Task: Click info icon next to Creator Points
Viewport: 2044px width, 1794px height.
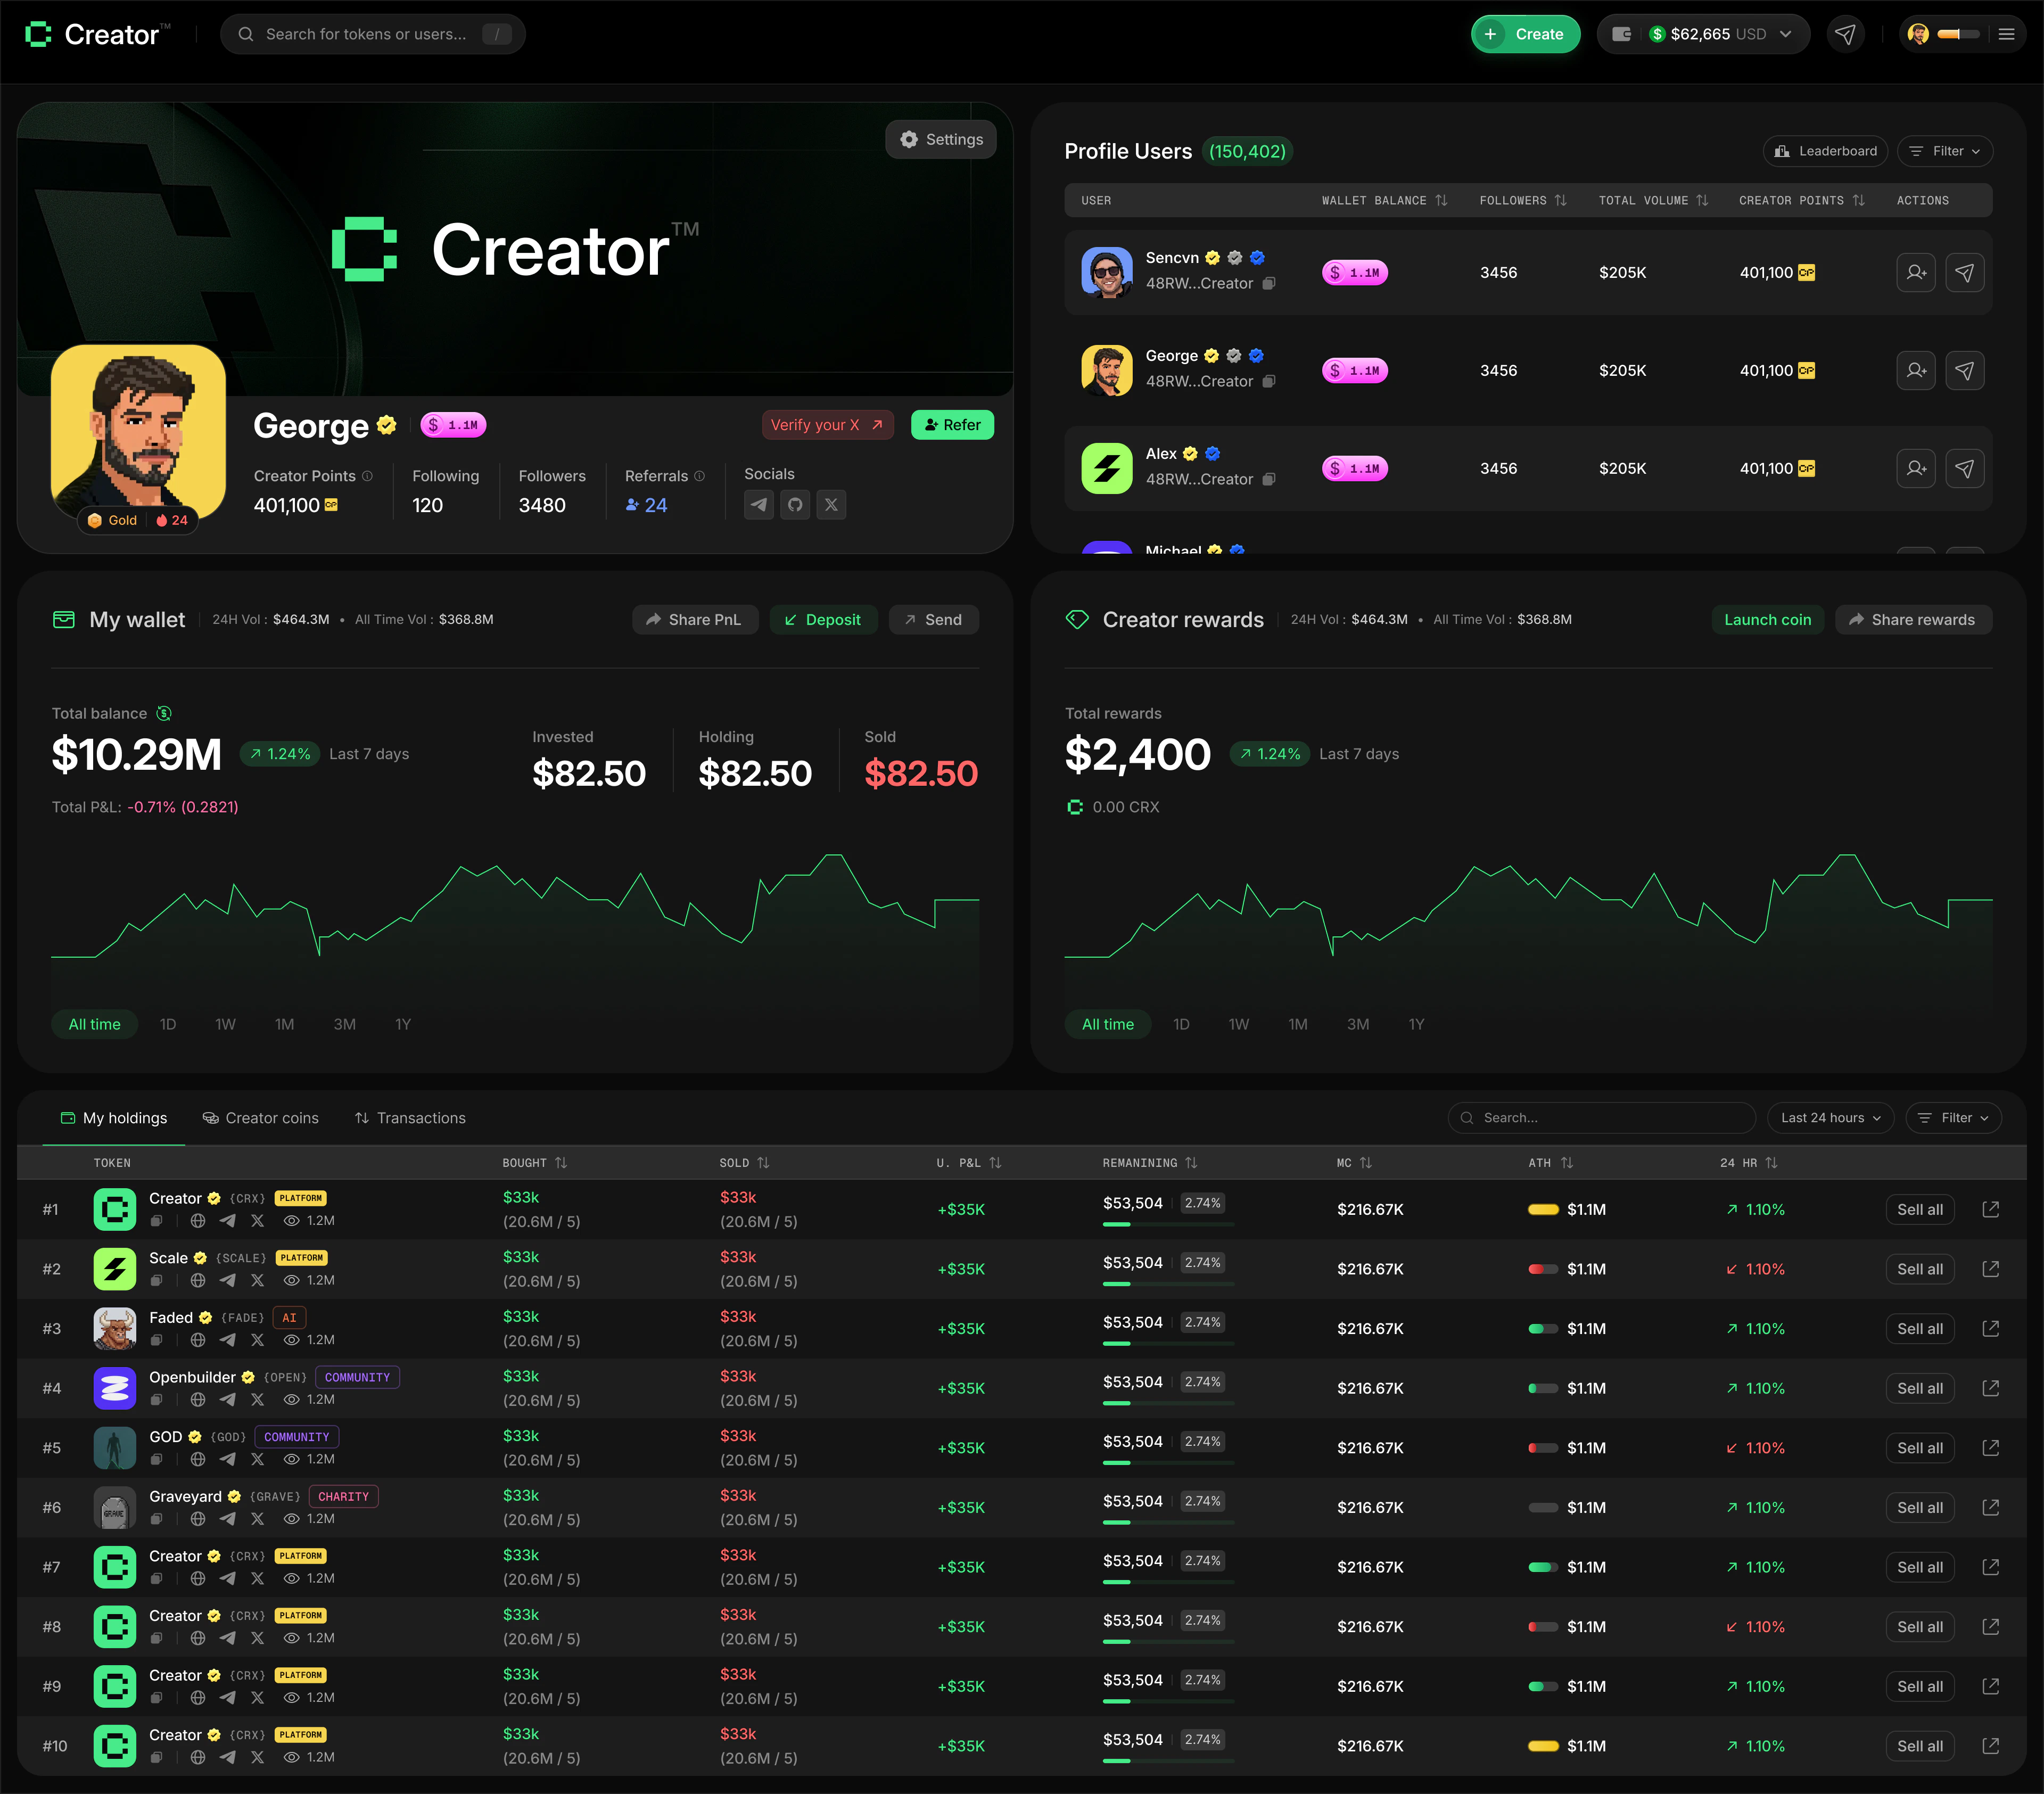Action: tap(367, 476)
